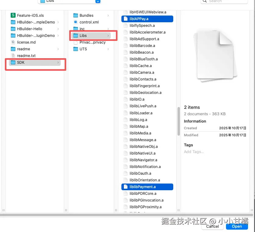Click into the Search field
255x232 pixels.
[224, 2]
